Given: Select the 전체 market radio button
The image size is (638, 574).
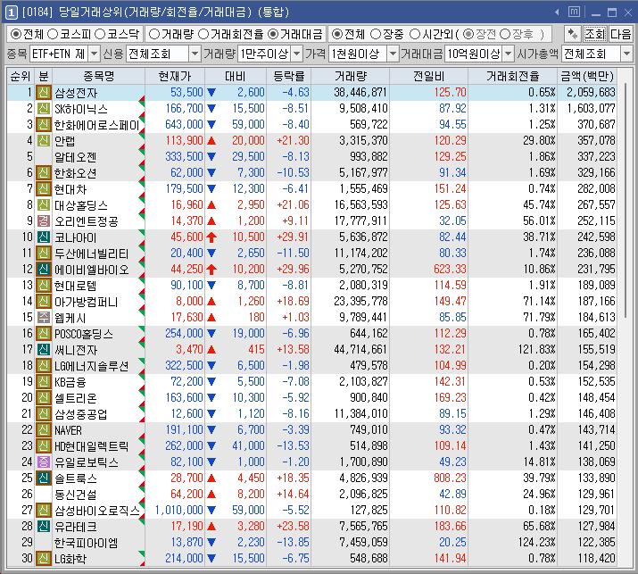Looking at the screenshot, I should tap(15, 34).
